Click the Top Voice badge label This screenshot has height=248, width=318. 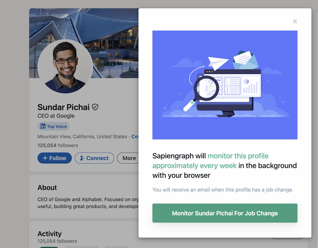tap(57, 126)
